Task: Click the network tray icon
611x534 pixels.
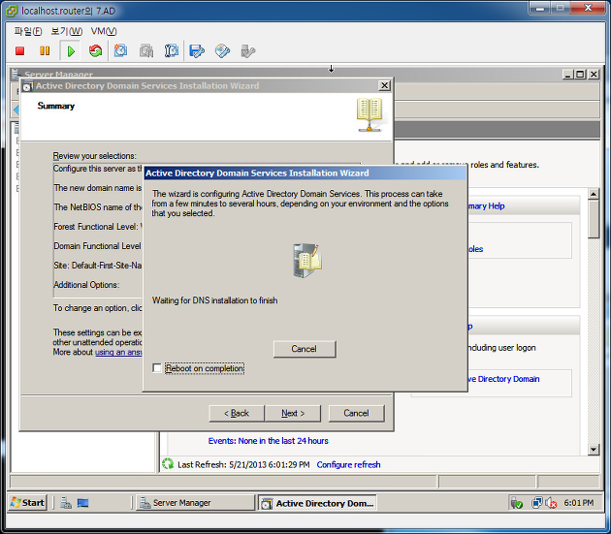Action: coord(536,503)
